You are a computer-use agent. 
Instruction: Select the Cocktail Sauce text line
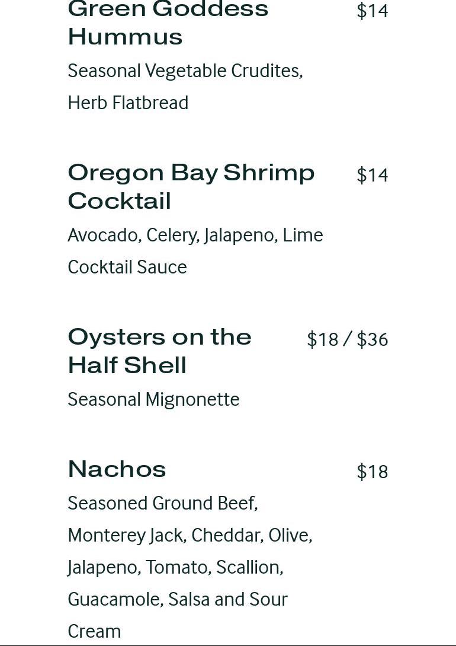[x=127, y=267]
